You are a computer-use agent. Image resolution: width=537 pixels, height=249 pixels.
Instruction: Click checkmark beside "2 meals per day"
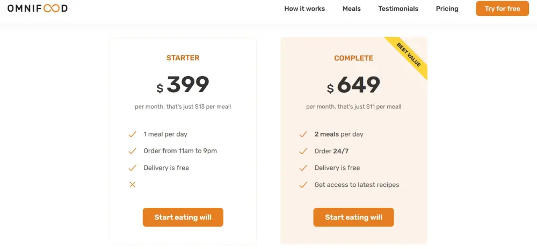303,134
